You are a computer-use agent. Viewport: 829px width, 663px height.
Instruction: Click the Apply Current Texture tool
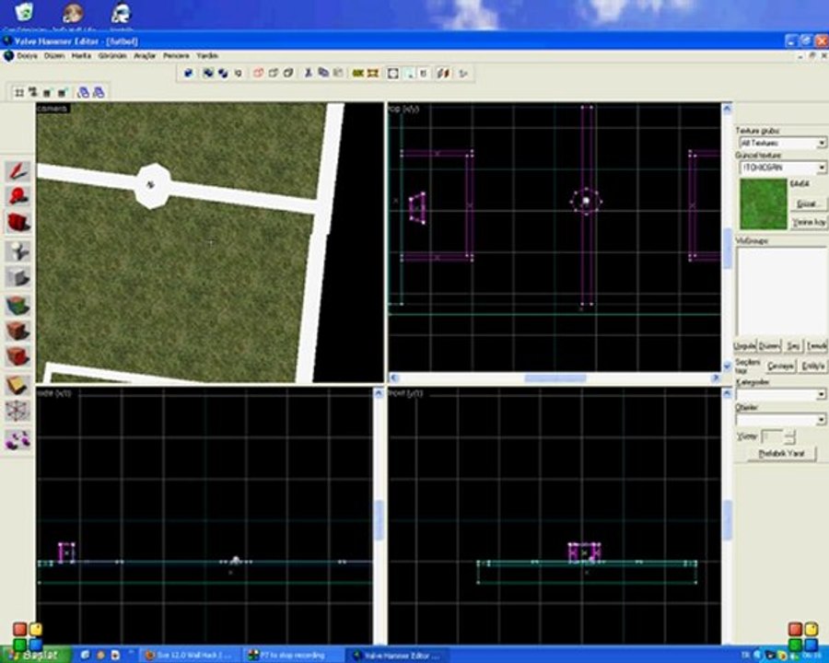18,331
